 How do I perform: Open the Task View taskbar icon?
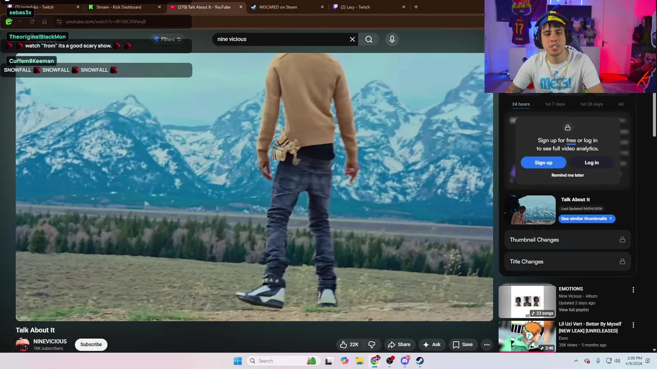[x=328, y=361]
